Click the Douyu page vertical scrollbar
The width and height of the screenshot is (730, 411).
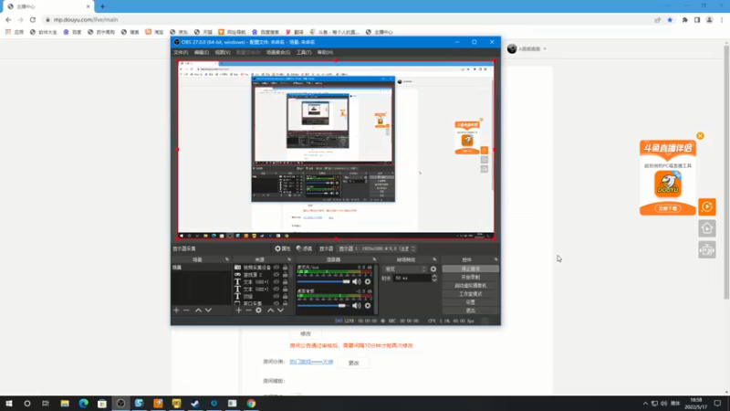(726, 173)
